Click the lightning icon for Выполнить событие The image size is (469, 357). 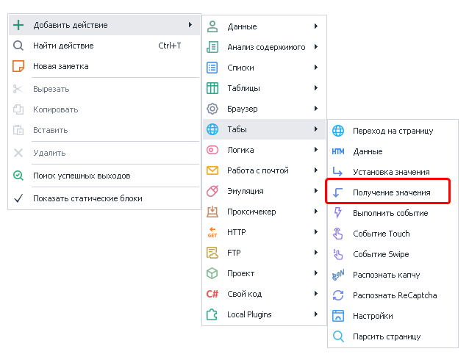pyautogui.click(x=338, y=213)
